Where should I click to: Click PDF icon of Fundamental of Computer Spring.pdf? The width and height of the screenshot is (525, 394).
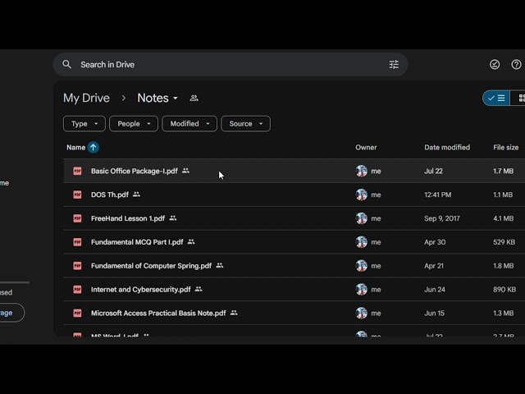pos(77,266)
